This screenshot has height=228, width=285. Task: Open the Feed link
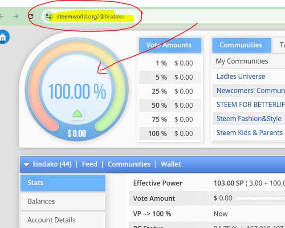tap(90, 164)
